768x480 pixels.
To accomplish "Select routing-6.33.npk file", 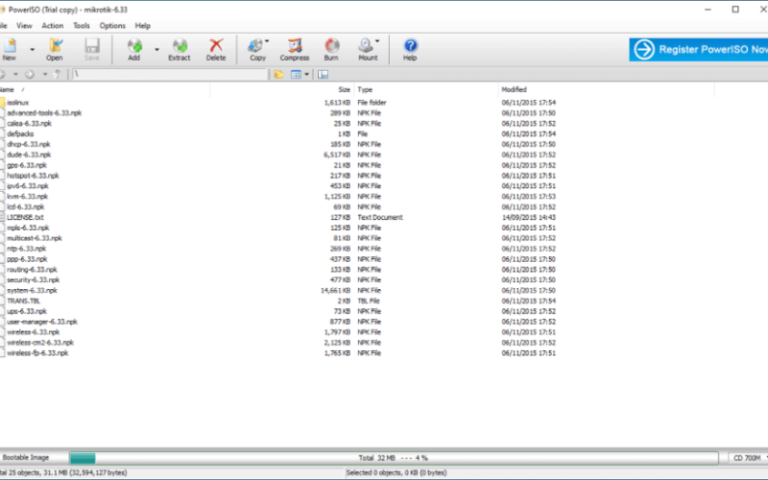I will (32, 270).
